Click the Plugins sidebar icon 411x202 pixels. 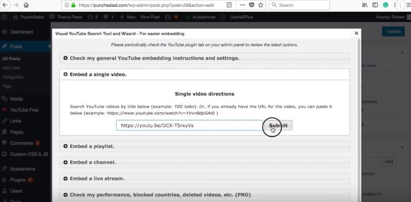[4, 180]
